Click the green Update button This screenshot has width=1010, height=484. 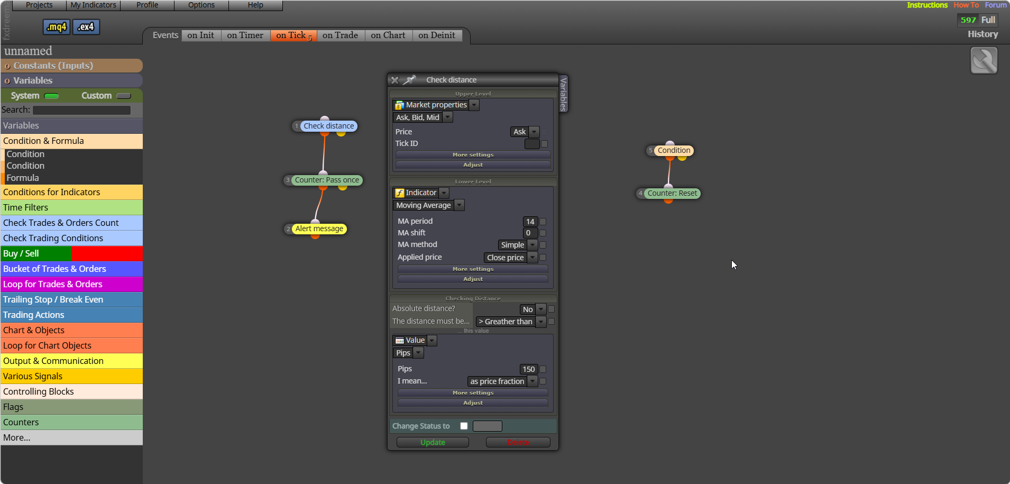point(433,442)
